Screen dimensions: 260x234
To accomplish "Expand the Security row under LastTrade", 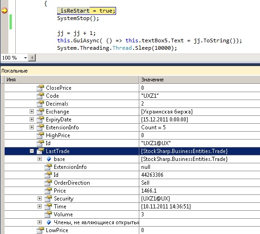I will tap(39, 199).
